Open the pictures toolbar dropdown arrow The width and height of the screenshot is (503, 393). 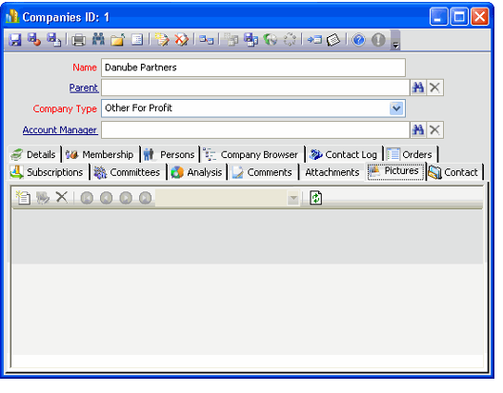[x=293, y=198]
